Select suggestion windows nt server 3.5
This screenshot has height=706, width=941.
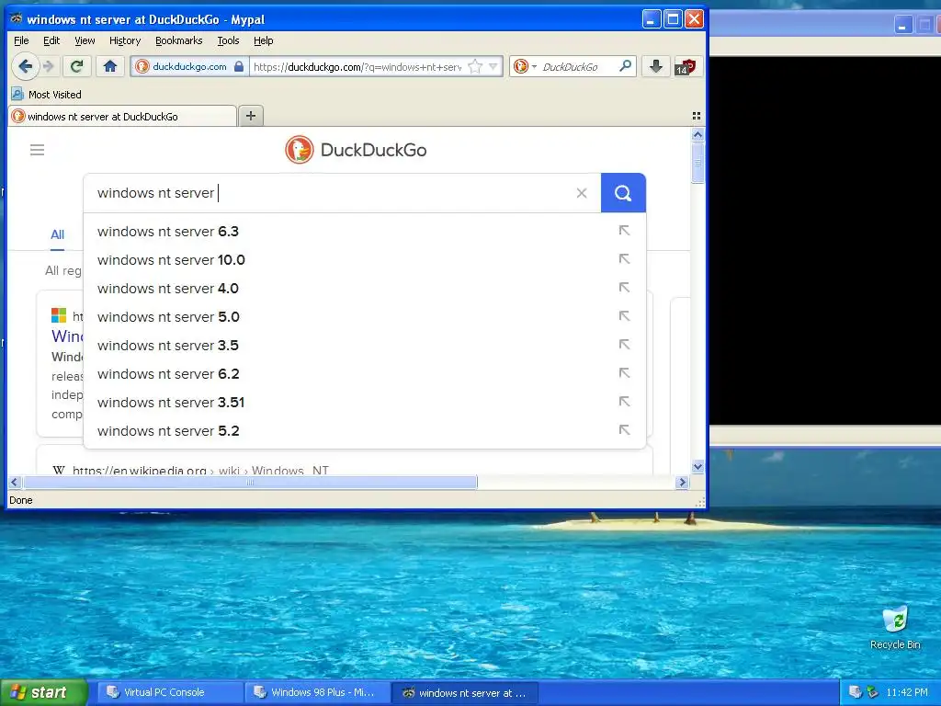click(x=364, y=346)
